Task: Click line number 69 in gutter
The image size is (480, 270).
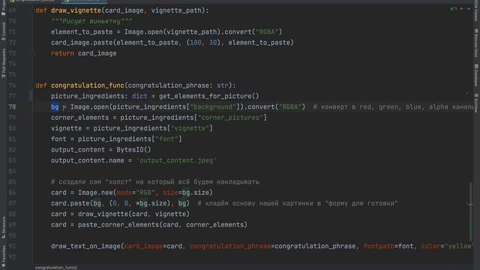Action: 12,10
